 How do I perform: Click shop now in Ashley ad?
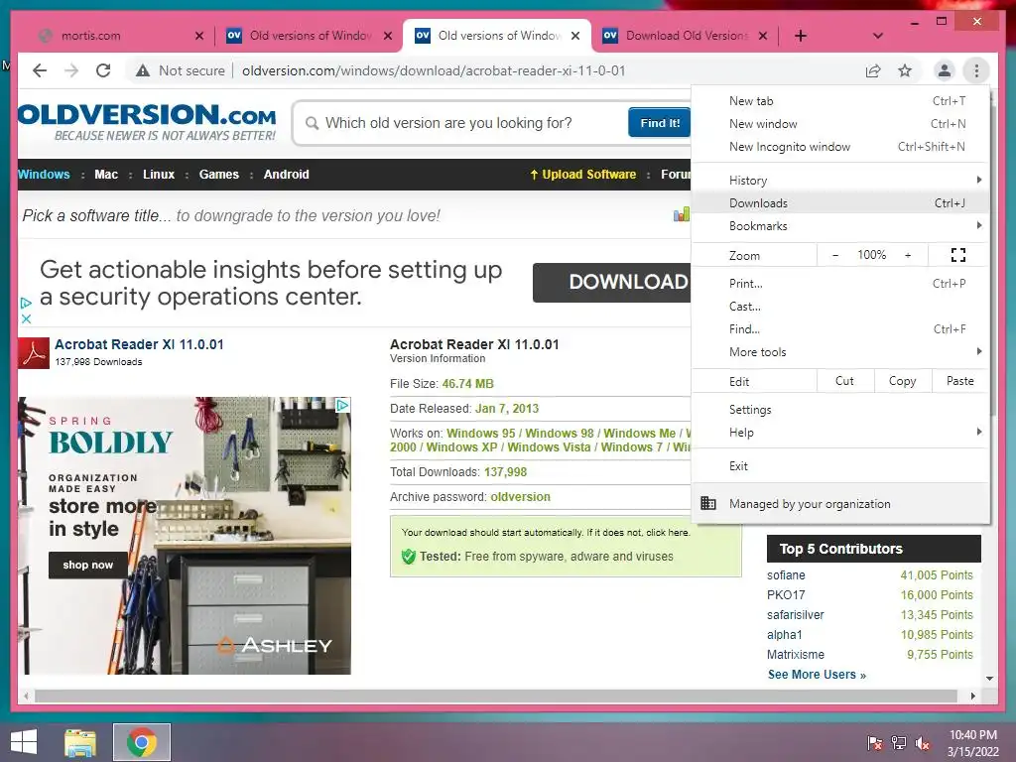coord(88,565)
